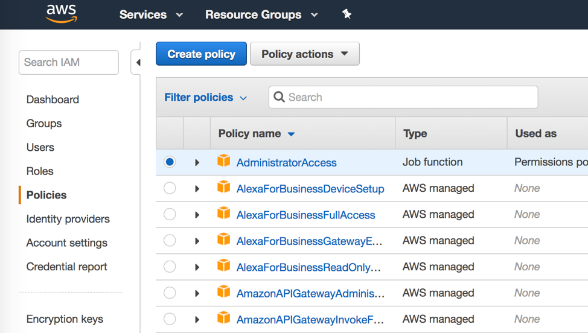
Task: Collapse the sidebar with the left arrow handle
Action: coord(138,62)
